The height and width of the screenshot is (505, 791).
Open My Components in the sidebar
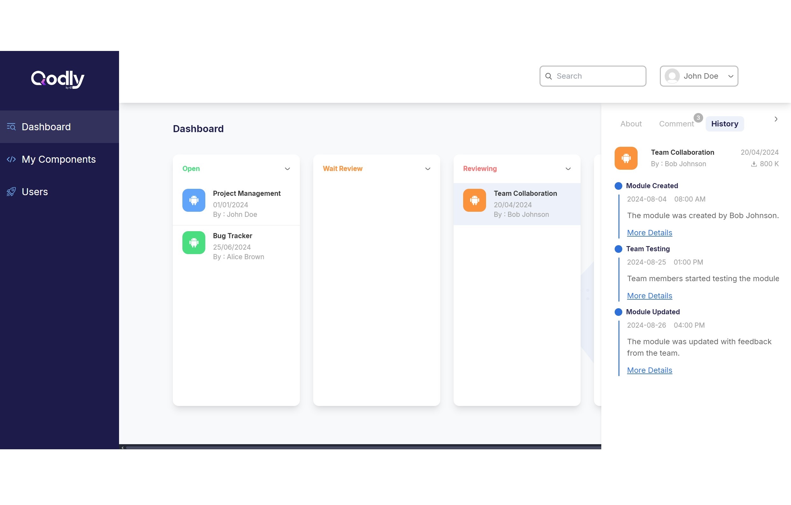(59, 159)
